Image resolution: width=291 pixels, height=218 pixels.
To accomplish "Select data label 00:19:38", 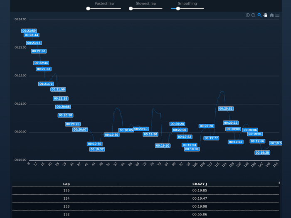I will 192,149.
